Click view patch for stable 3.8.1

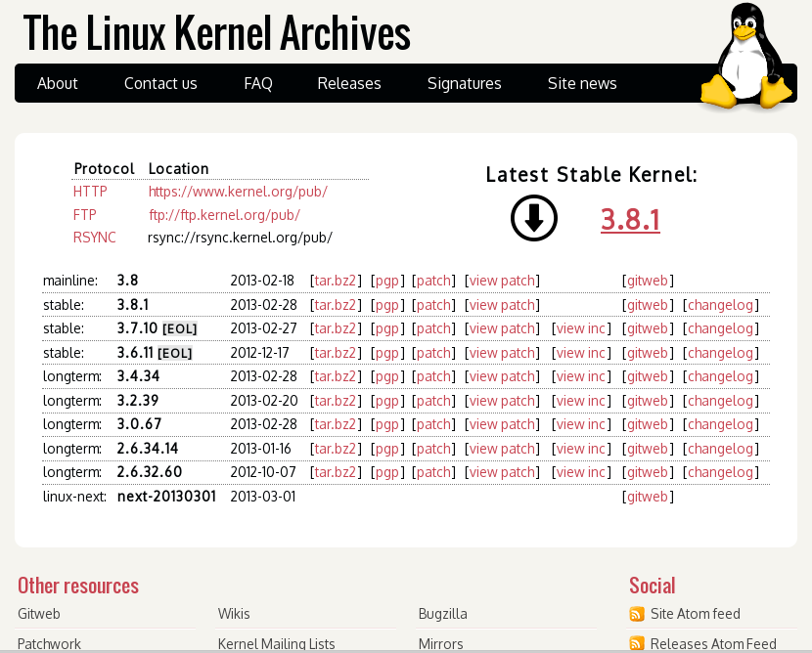[x=502, y=305]
